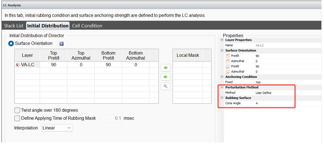Click the Cone Angle value field
The image size is (324, 144).
point(274,103)
